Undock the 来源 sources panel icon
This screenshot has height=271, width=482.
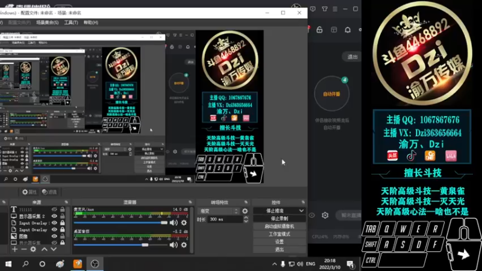point(66,202)
